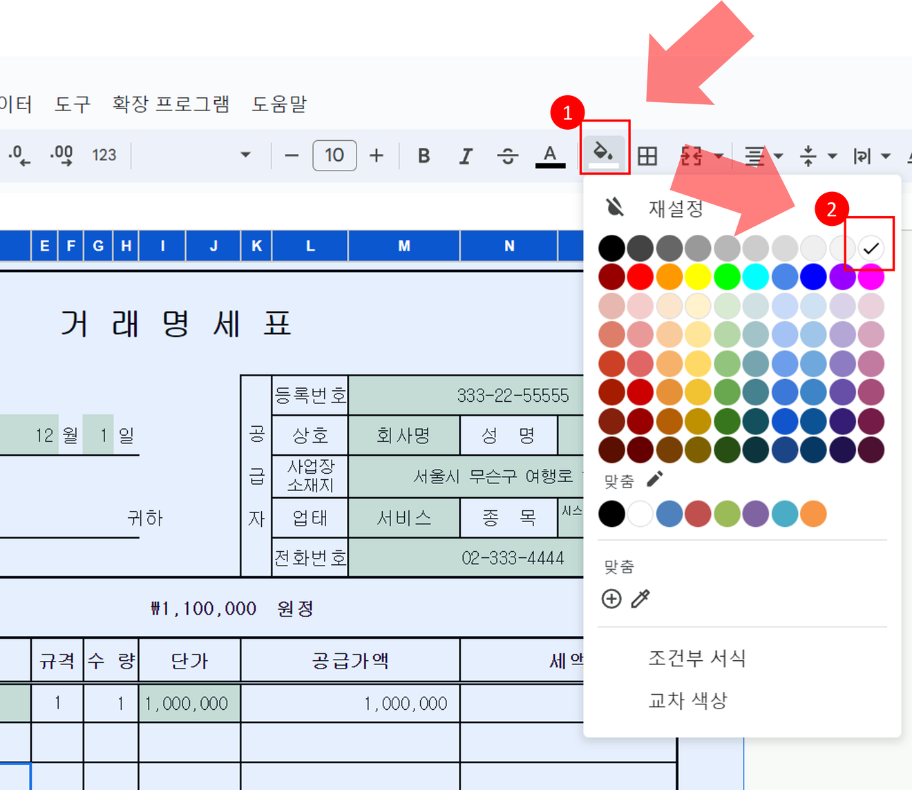Viewport: 912px width, 790px height.
Task: Add a custom color with plus icon
Action: click(x=611, y=599)
